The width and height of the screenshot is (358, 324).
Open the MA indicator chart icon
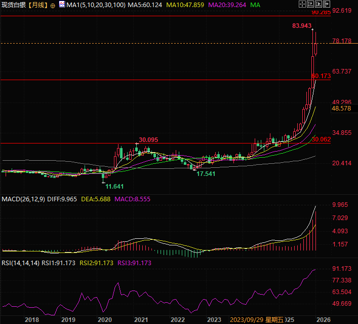tap(62, 4)
